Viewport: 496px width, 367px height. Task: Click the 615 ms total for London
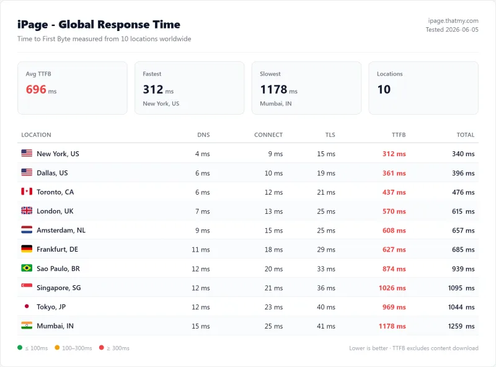pyautogui.click(x=463, y=211)
